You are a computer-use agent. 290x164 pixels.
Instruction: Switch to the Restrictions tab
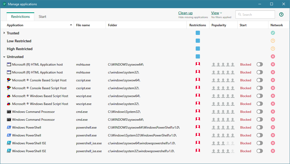(20, 17)
